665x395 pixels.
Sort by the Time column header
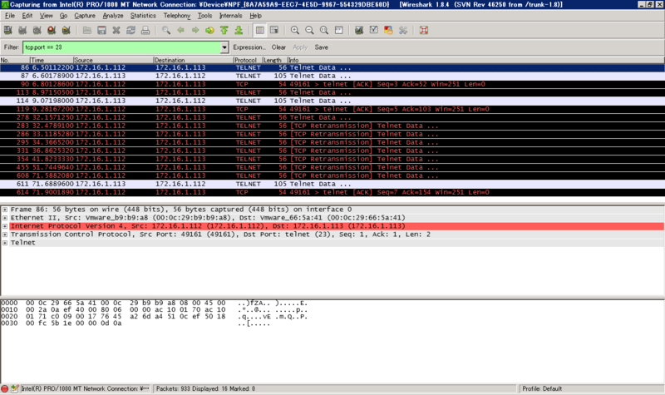pyautogui.click(x=52, y=60)
